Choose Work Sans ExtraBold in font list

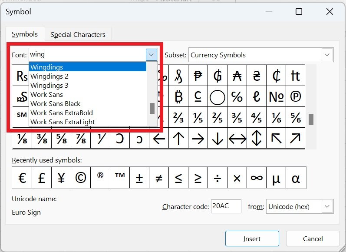pos(88,113)
